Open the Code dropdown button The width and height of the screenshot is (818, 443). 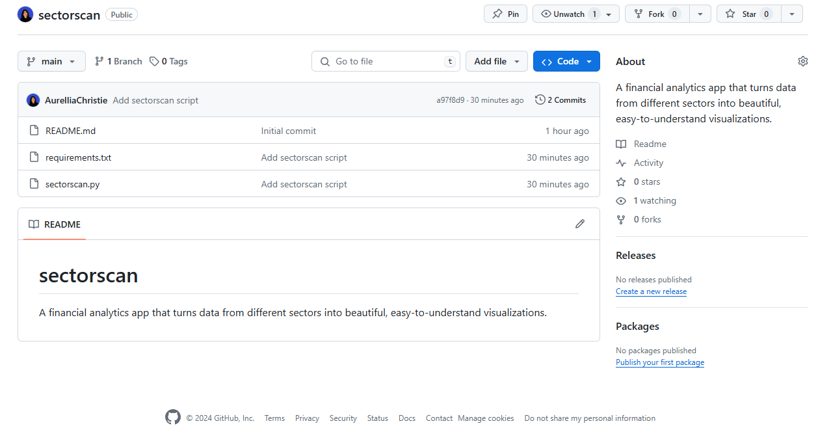[x=566, y=61]
